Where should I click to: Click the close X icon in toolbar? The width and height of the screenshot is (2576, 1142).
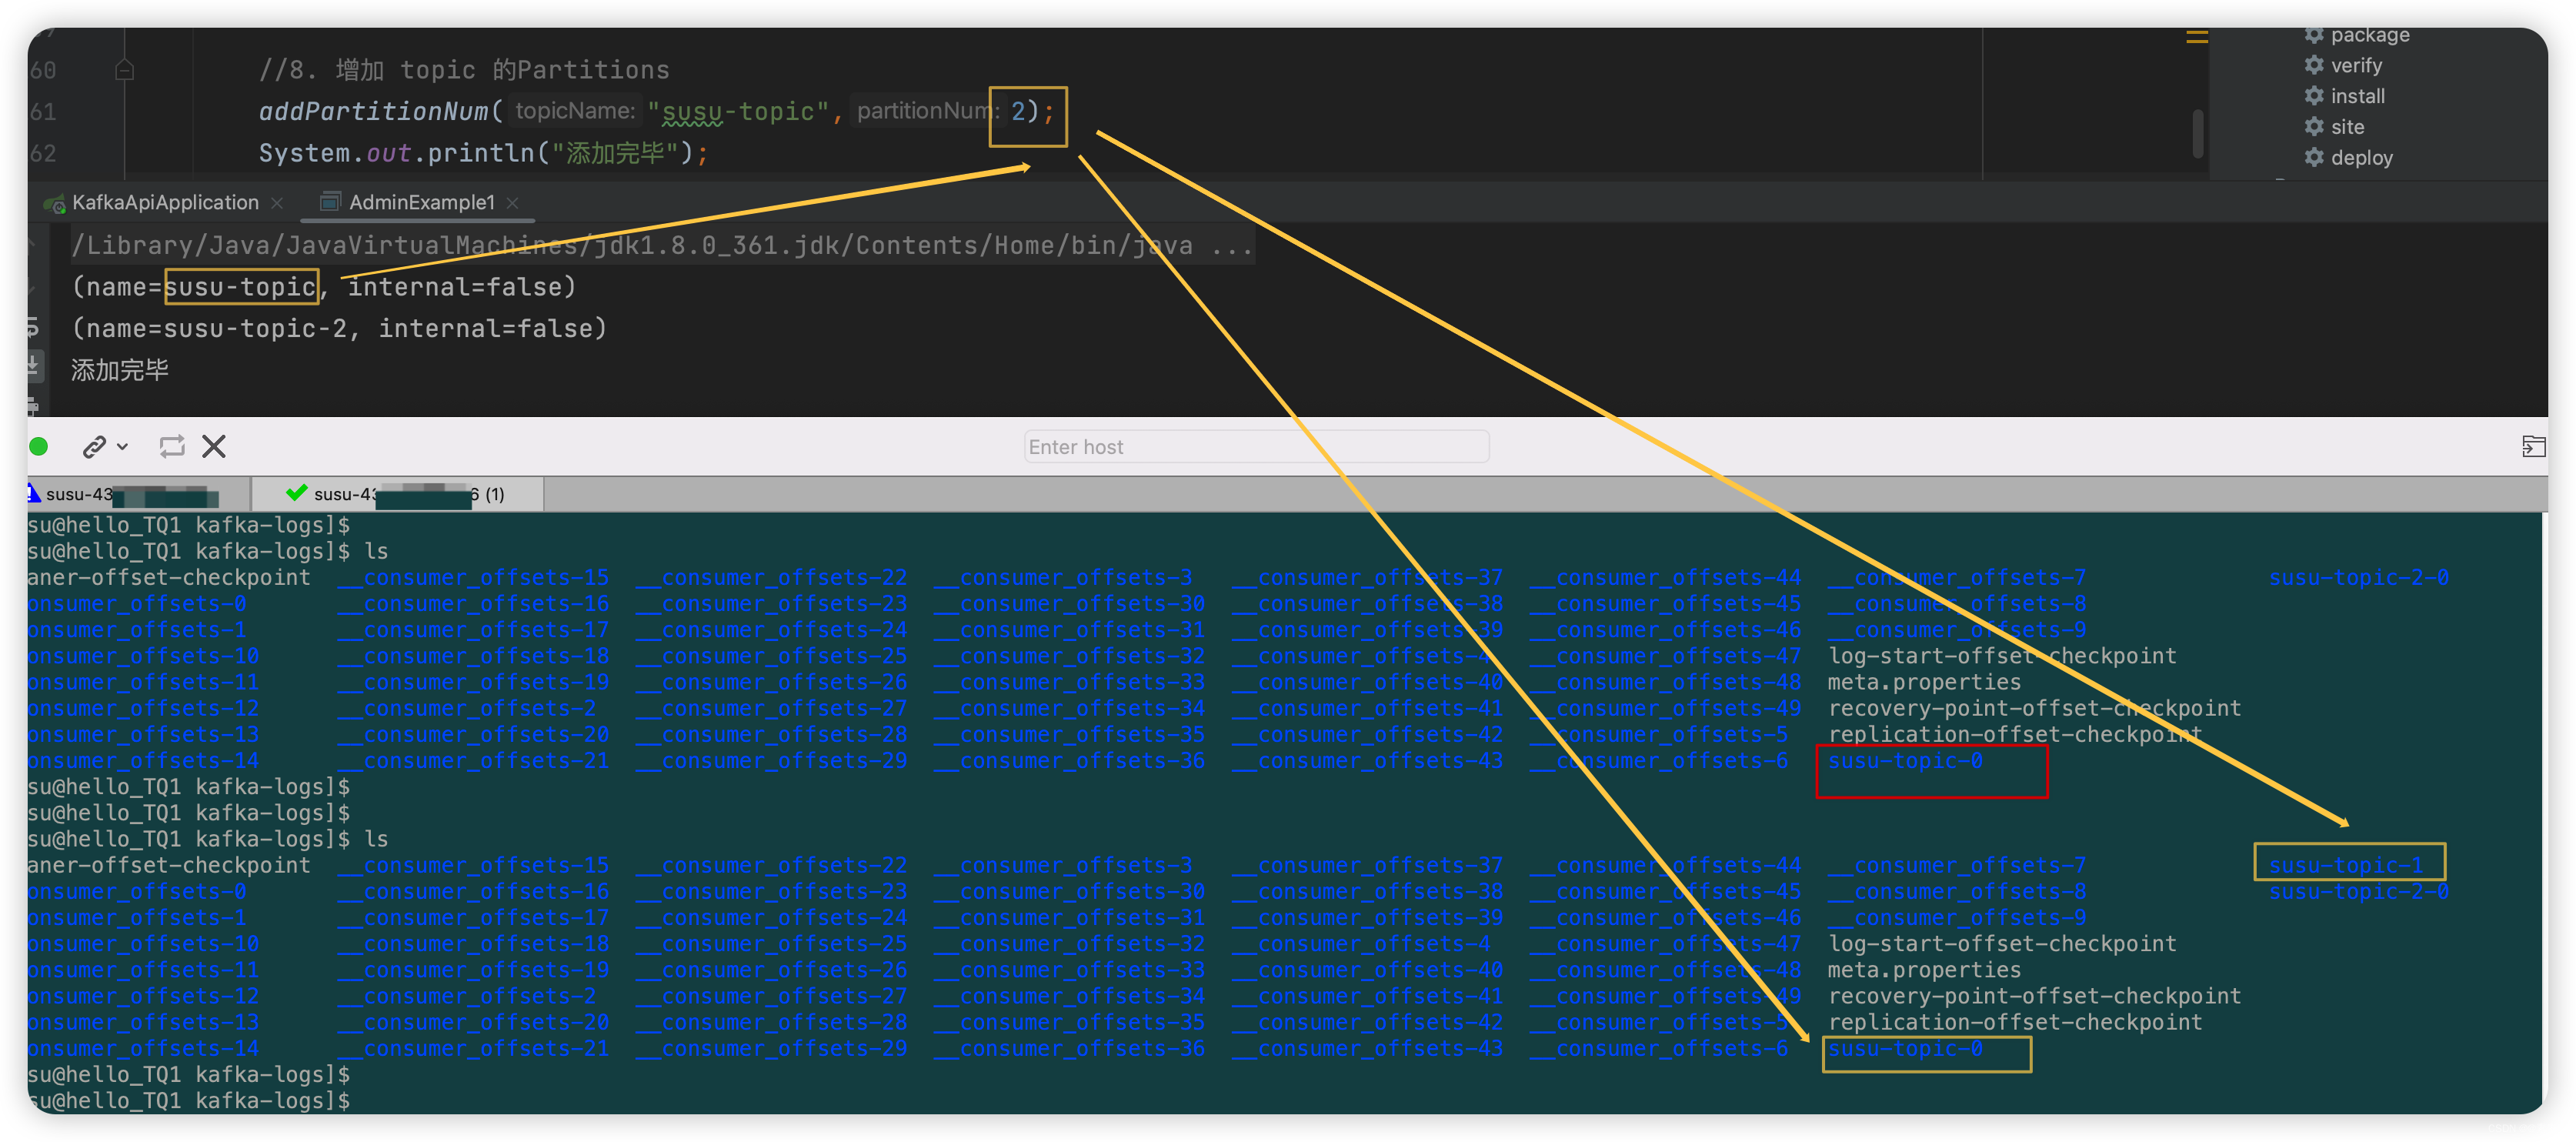tap(215, 446)
